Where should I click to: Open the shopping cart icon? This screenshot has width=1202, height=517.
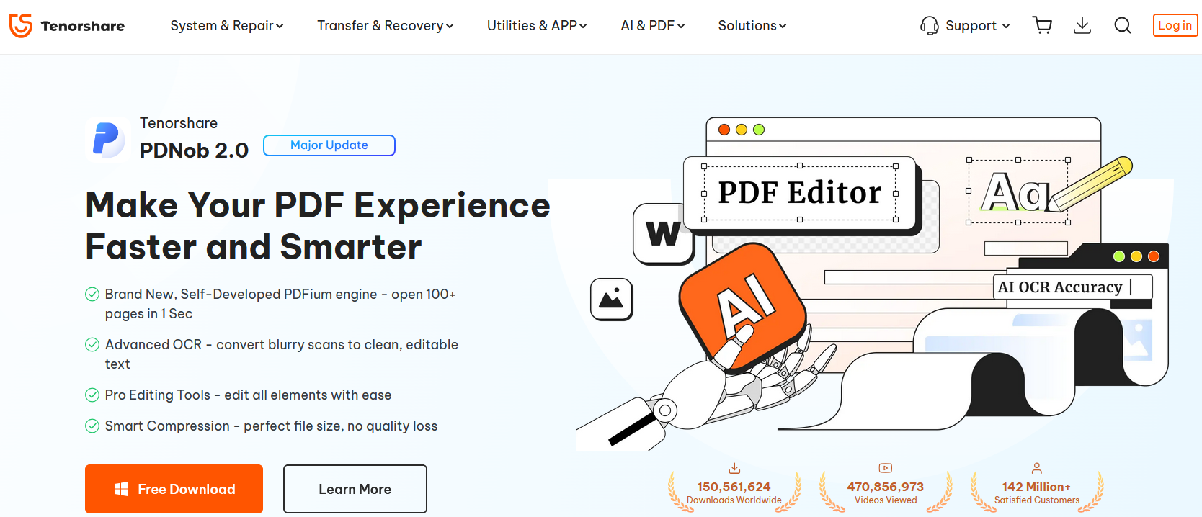(x=1042, y=26)
